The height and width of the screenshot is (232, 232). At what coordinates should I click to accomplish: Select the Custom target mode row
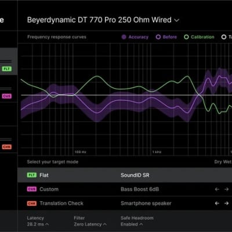point(125,189)
